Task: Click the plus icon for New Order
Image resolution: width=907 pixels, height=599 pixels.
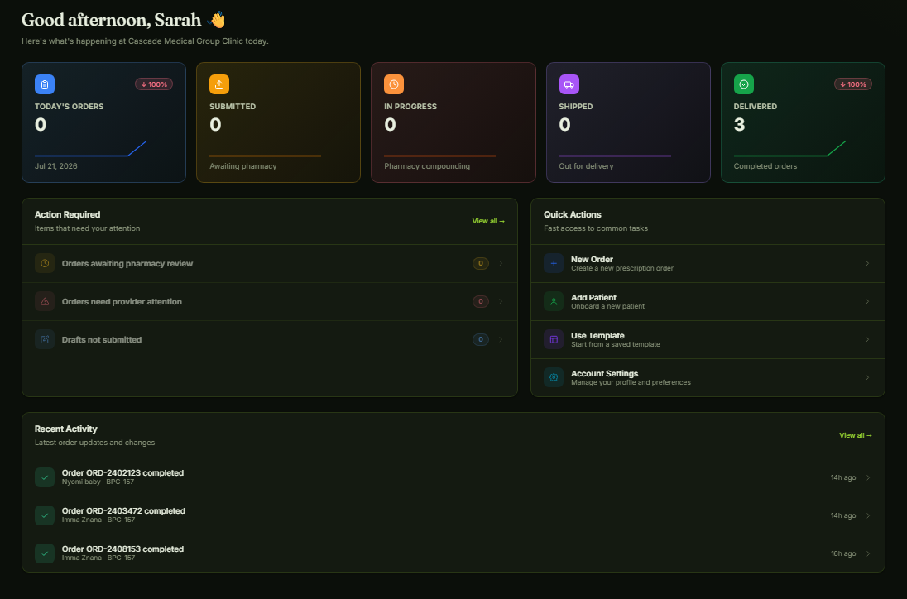Action: point(554,263)
